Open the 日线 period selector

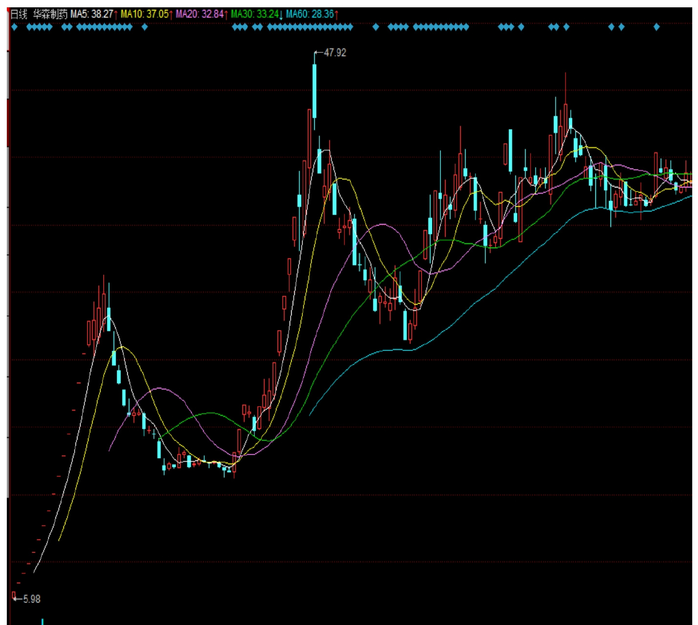click(19, 14)
